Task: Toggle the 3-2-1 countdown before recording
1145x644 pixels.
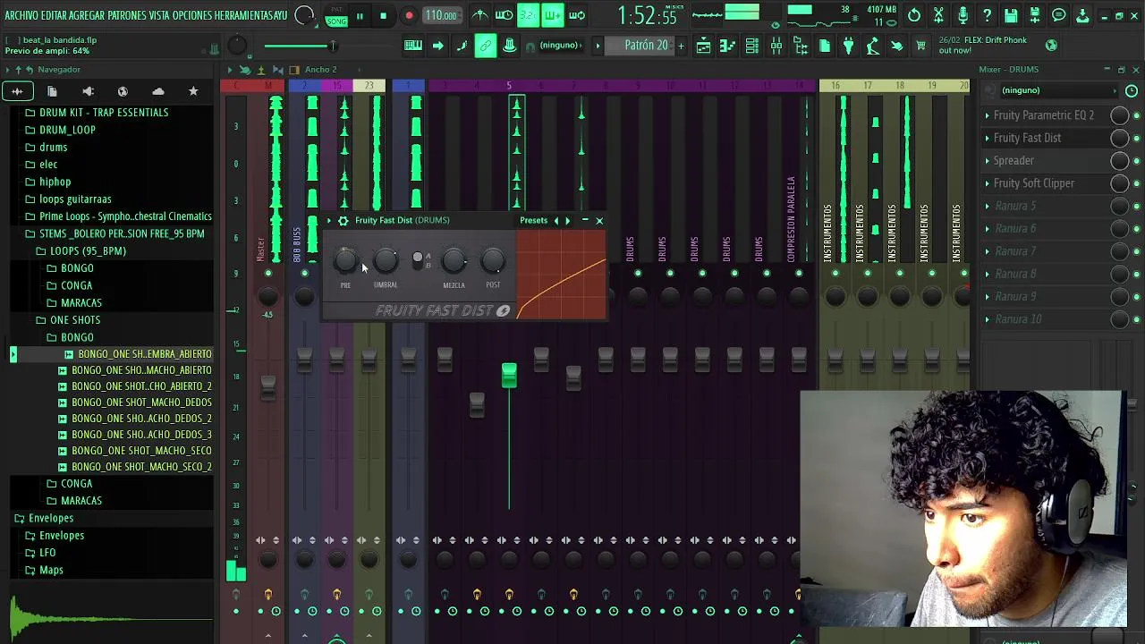Action: (x=529, y=15)
